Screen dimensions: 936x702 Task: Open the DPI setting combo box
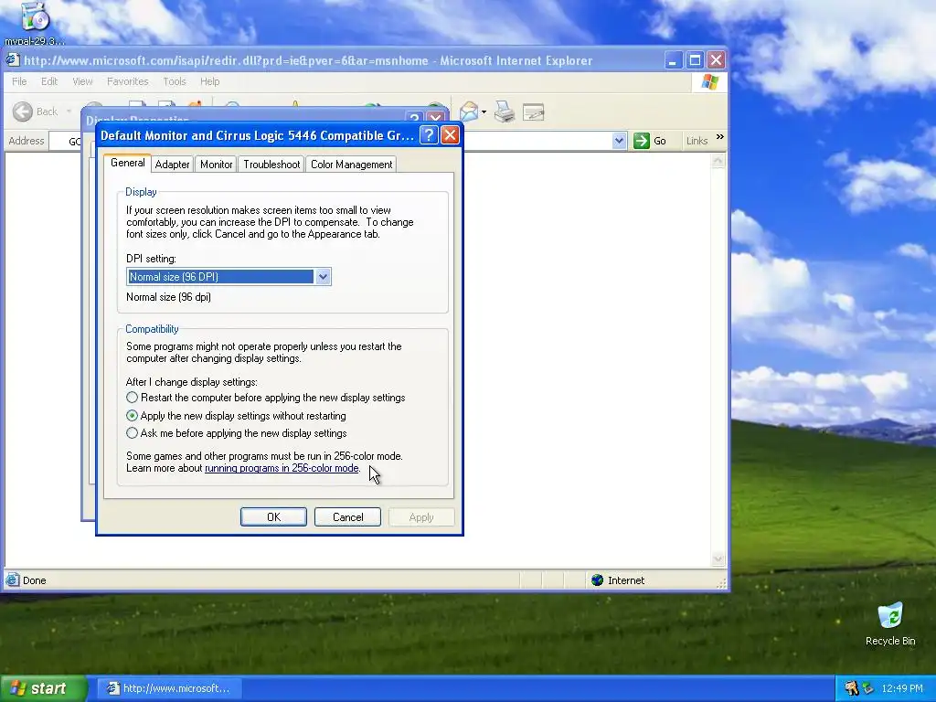point(229,276)
